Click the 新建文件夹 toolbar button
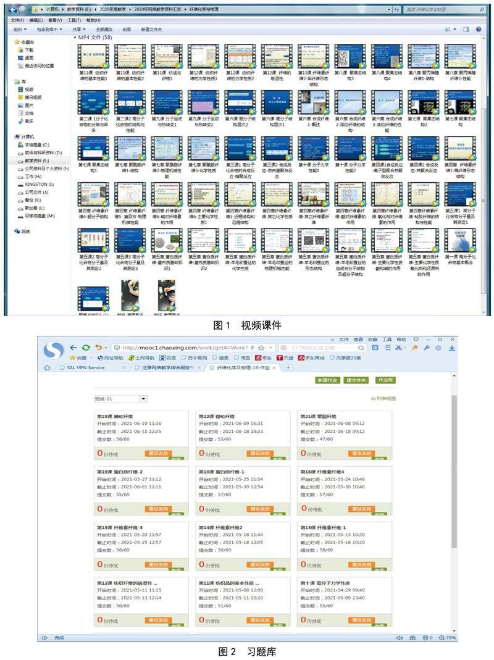 [x=151, y=29]
